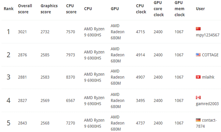Screen dimensions: 221x132
Task: Click CPU score 6567 in rank 4 row
Action: (x=71, y=101)
